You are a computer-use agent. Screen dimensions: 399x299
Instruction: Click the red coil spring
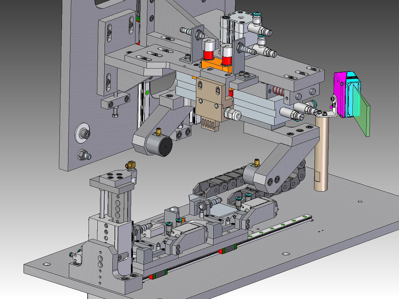click(x=277, y=91)
